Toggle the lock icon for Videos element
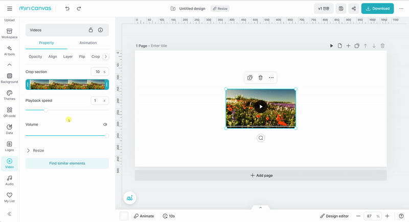The width and height of the screenshot is (409, 222). pyautogui.click(x=91, y=30)
